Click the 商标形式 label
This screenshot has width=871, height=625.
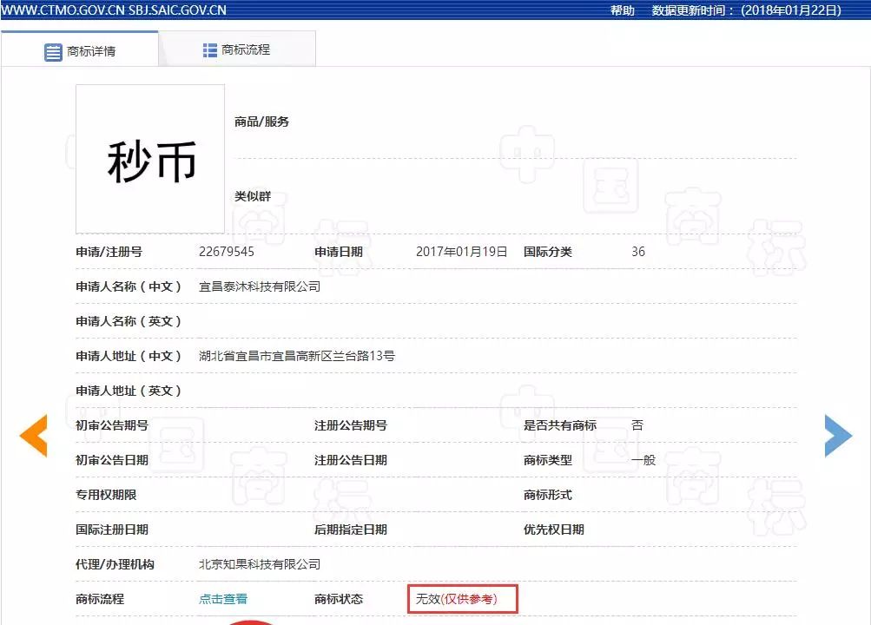[548, 495]
